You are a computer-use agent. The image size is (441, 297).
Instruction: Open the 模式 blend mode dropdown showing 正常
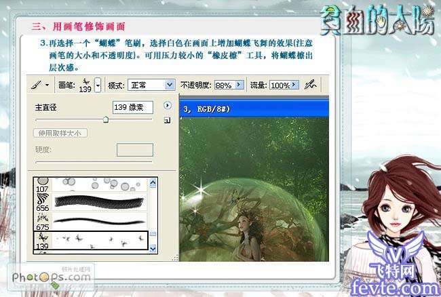(151, 85)
